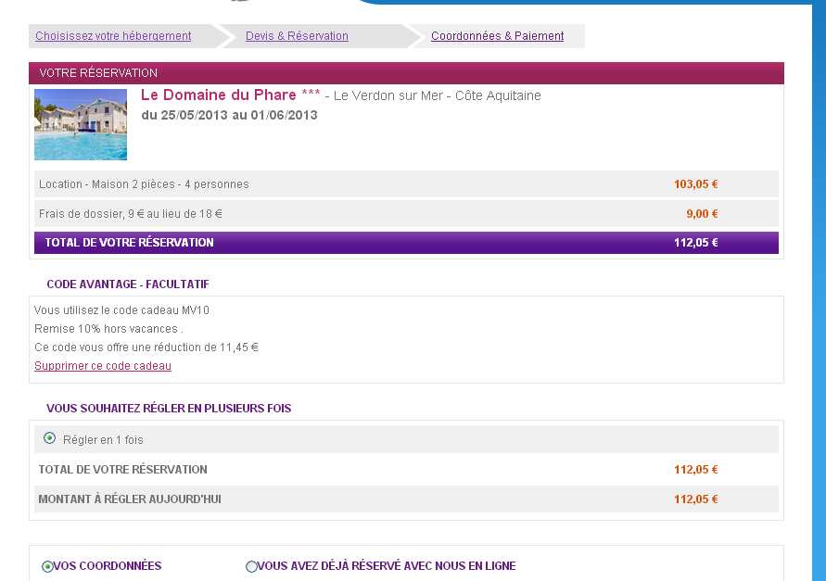The width and height of the screenshot is (826, 581).
Task: Click the 103,05 € rental price
Action: click(x=695, y=184)
